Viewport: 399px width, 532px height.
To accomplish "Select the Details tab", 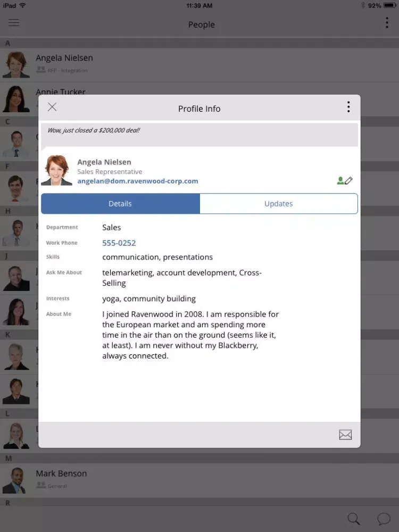I will (120, 204).
